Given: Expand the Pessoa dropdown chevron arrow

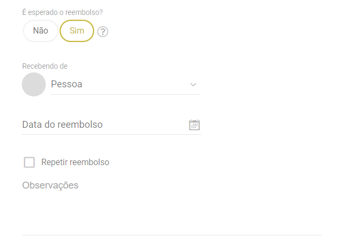Looking at the screenshot, I should [x=193, y=85].
